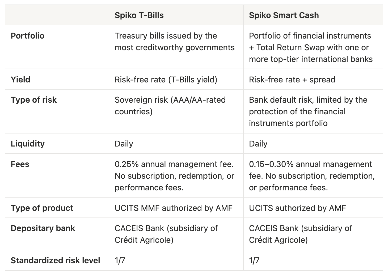Click the Spiko T-Bills column header

[x=139, y=15]
